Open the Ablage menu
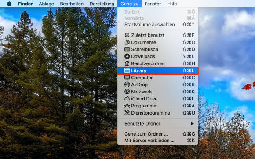Screen dimensions: 255x159 pyautogui.click(x=46, y=4)
